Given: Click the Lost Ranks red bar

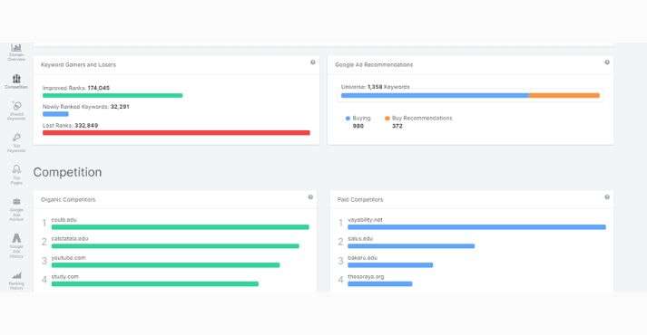Looking at the screenshot, I should pyautogui.click(x=176, y=132).
